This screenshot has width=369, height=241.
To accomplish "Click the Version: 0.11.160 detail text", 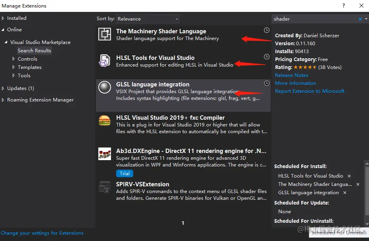I will (x=295, y=43).
